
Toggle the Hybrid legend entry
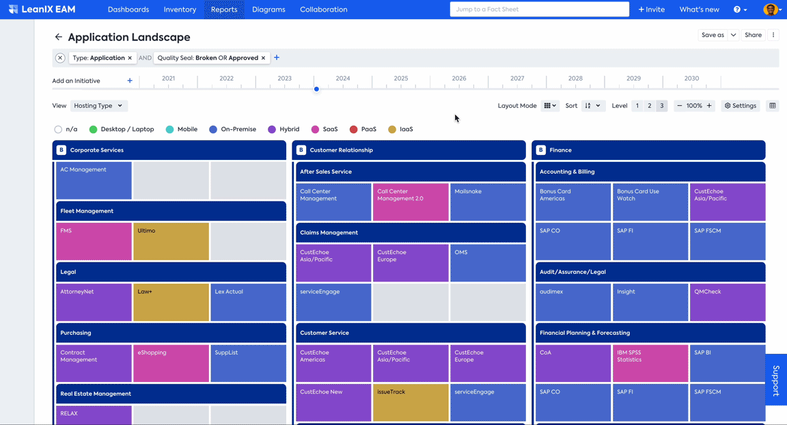coord(284,129)
